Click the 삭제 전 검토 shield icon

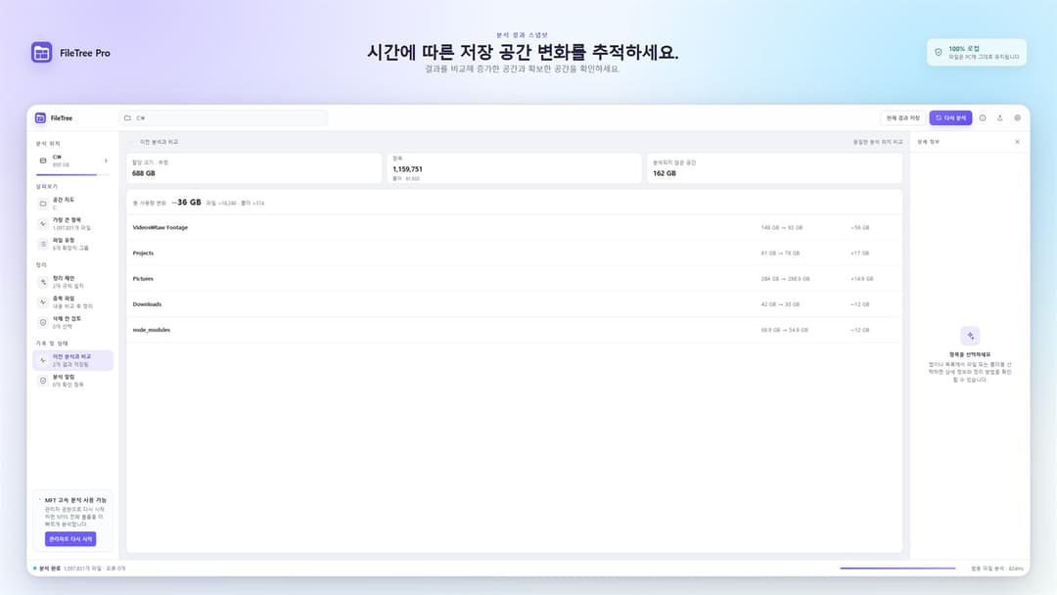tap(43, 322)
